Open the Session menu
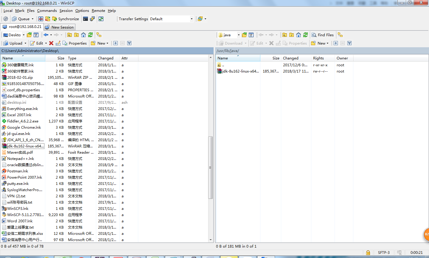The height and width of the screenshot is (258, 429). 66,10
